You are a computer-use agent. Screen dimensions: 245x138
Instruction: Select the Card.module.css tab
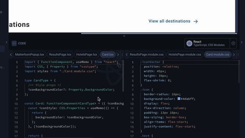pyautogui.click(x=218, y=54)
